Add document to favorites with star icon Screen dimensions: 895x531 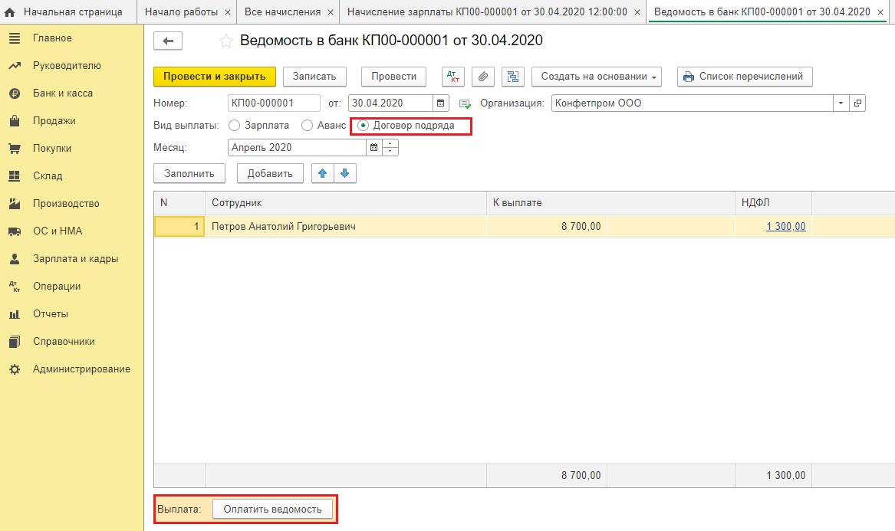(x=225, y=41)
